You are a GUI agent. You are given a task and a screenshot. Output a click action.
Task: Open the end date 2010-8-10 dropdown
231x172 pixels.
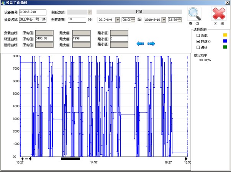[x=164, y=20]
